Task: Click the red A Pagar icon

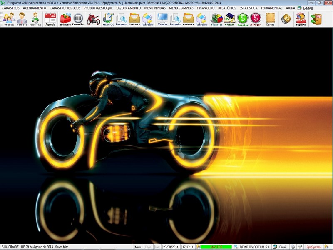Action: click(256, 19)
